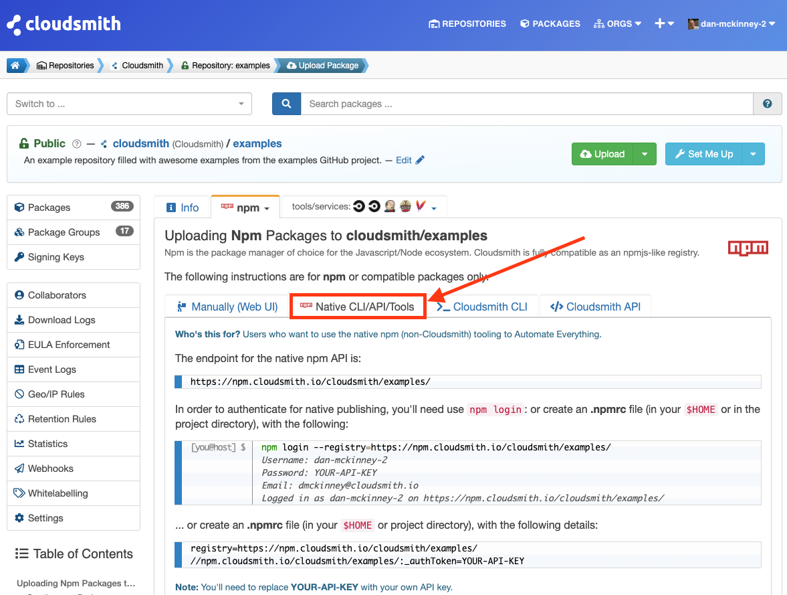Open the cloudsmith org link
This screenshot has height=595, width=787.
[x=140, y=144]
